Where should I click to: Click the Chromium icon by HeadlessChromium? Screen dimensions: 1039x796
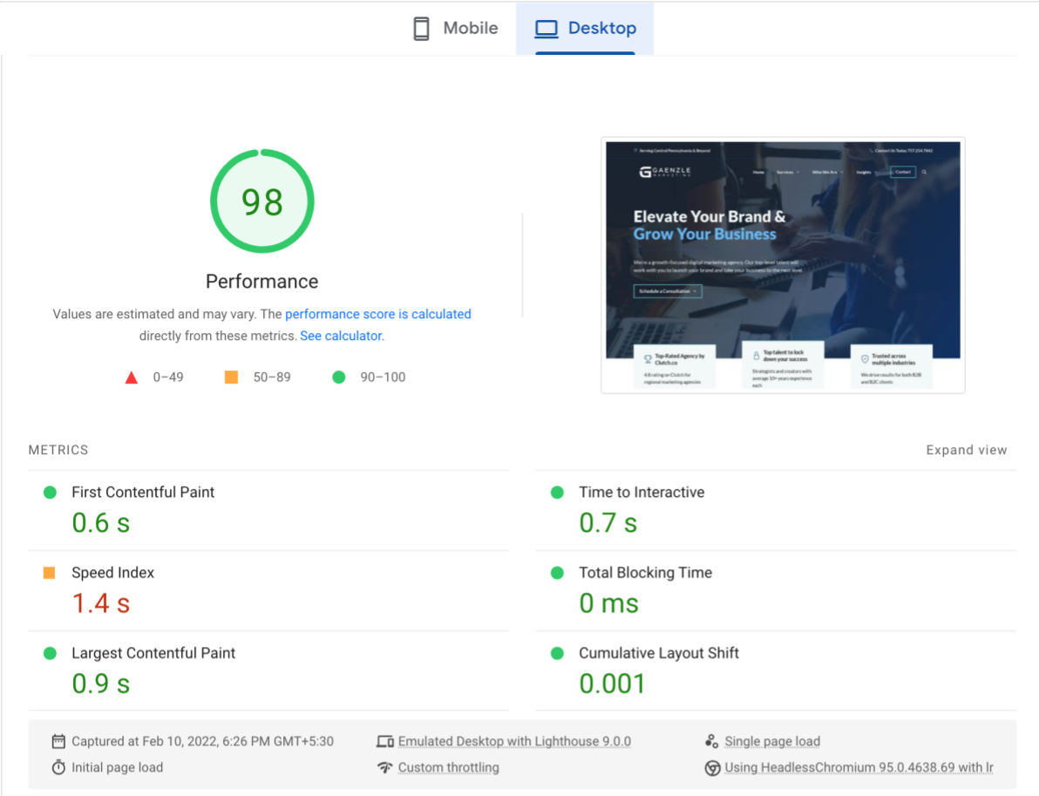(712, 768)
